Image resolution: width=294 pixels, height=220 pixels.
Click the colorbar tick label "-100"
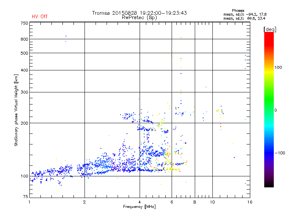pyautogui.click(x=280, y=153)
